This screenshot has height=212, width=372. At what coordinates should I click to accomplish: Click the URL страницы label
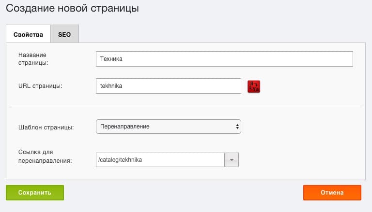point(40,86)
